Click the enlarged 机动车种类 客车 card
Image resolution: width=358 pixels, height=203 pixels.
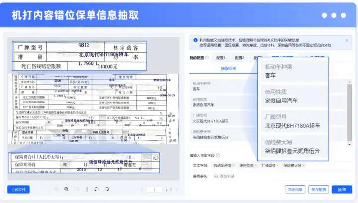[x=293, y=71]
